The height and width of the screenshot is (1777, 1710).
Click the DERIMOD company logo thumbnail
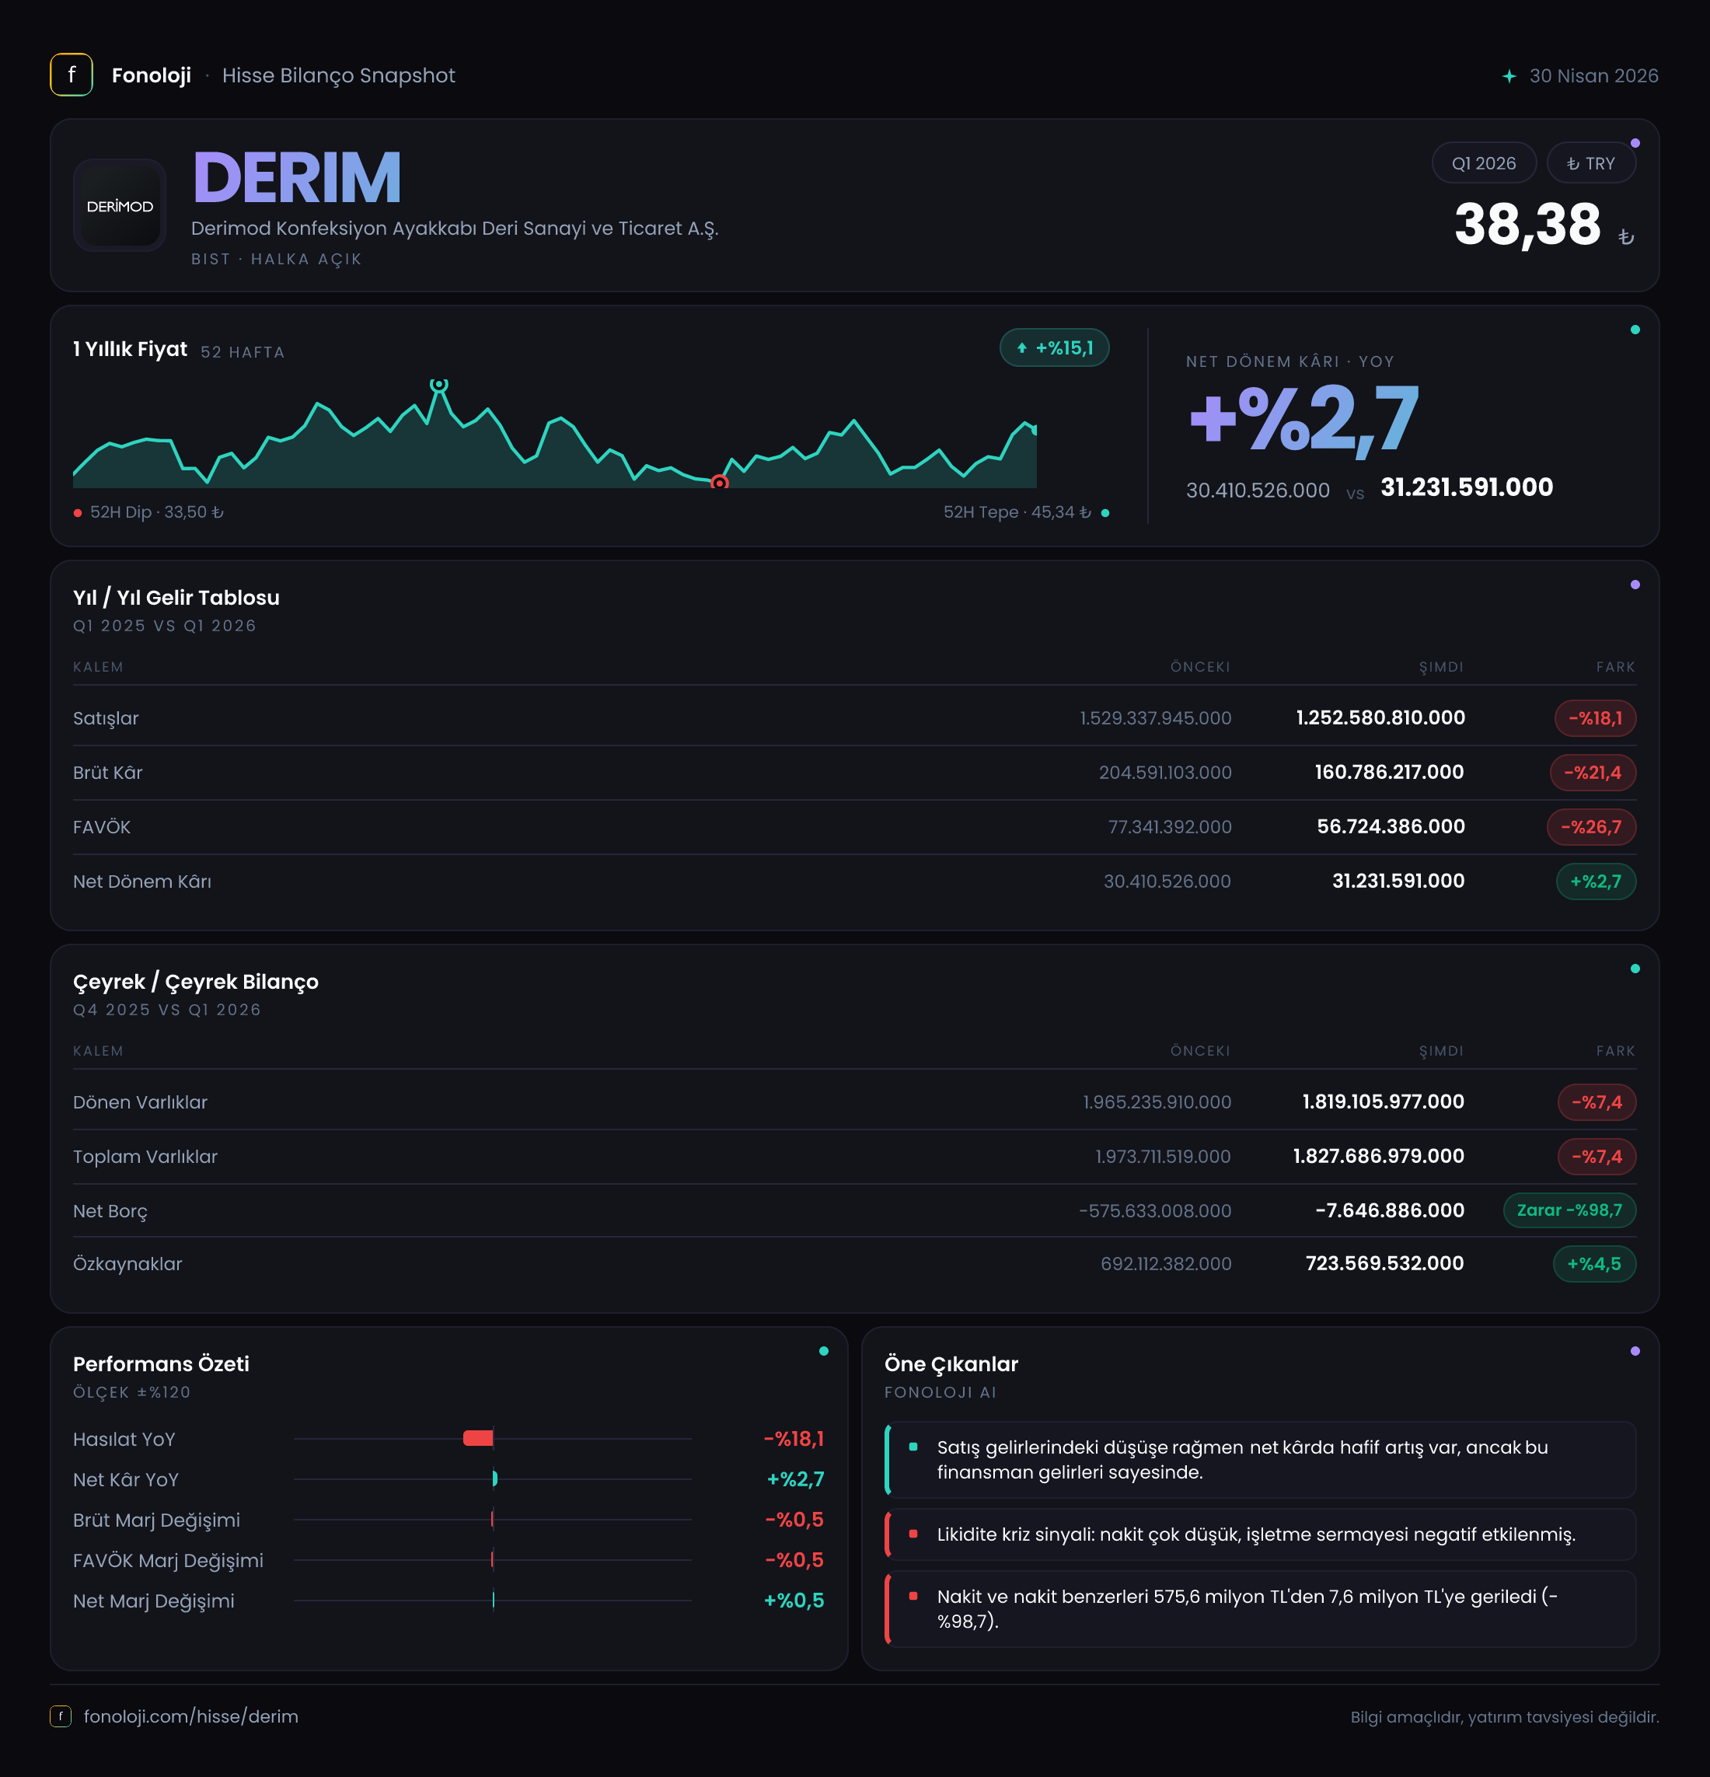[x=120, y=206]
